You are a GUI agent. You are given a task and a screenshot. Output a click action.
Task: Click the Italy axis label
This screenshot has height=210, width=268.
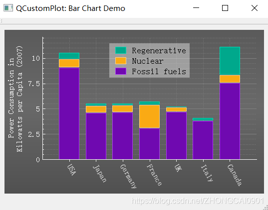[x=207, y=173]
